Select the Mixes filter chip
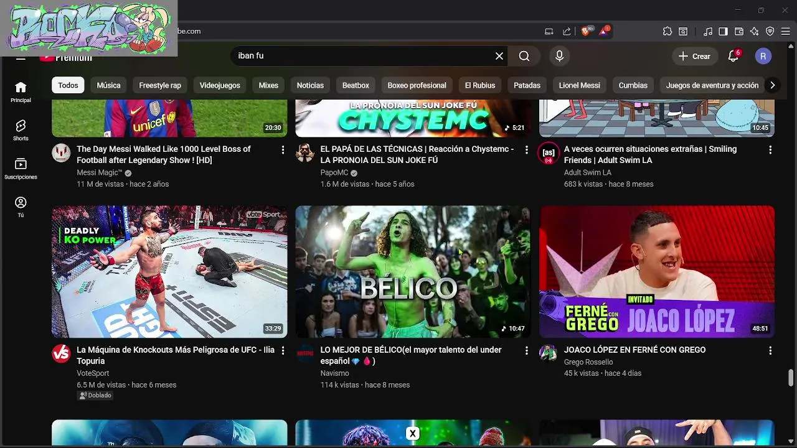This screenshot has height=448, width=797. click(268, 85)
